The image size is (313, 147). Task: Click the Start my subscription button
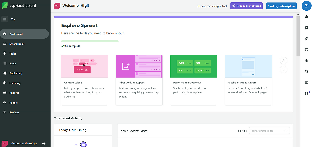click(281, 6)
